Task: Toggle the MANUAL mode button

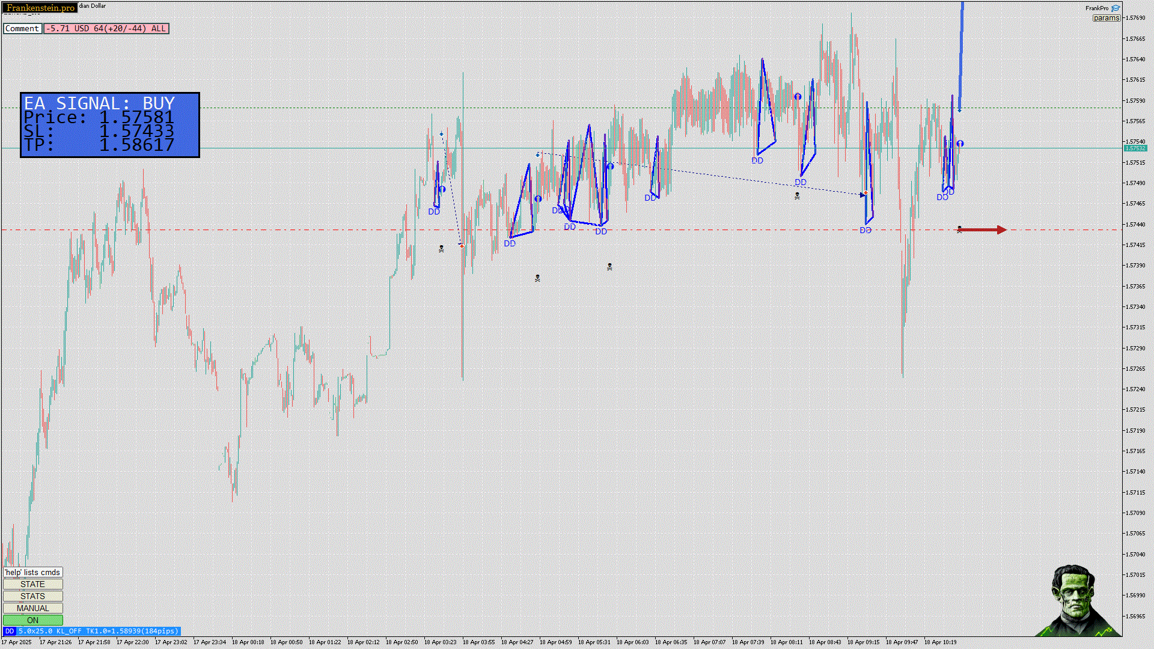Action: coord(32,608)
